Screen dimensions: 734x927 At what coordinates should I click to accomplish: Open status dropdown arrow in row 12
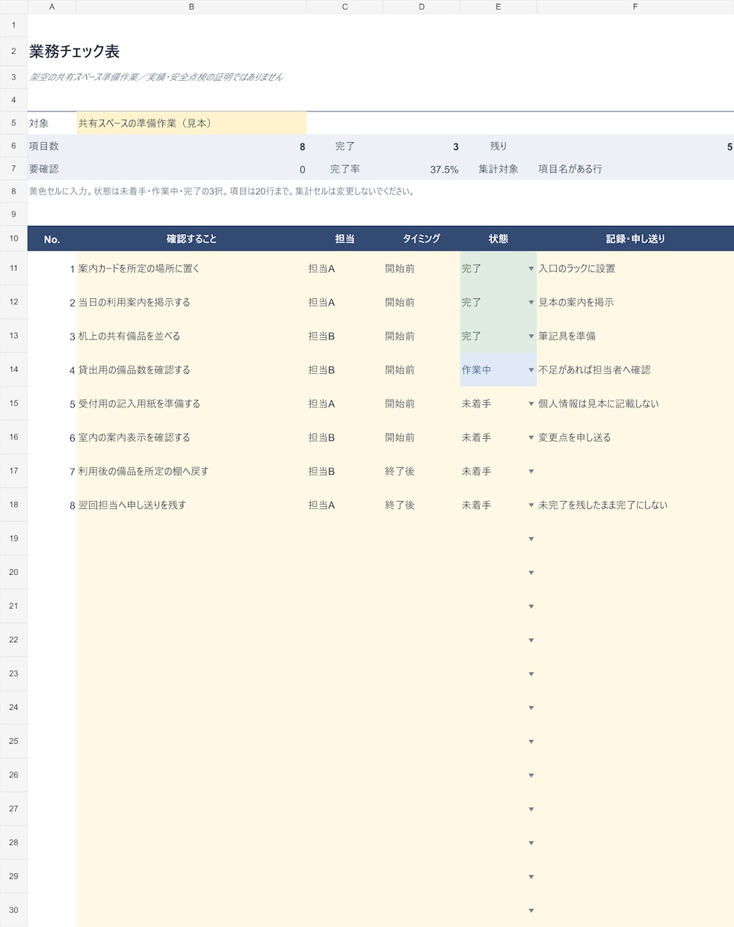click(531, 303)
